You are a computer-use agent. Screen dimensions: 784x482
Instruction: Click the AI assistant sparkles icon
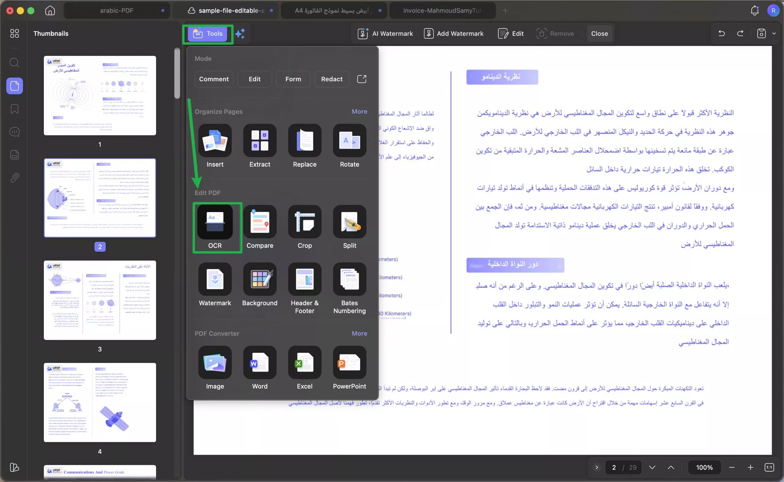pyautogui.click(x=240, y=33)
